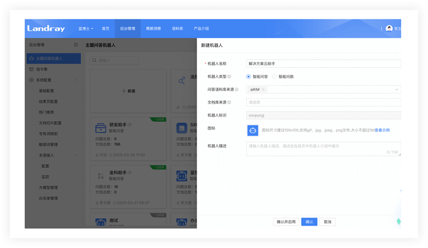The height and width of the screenshot is (248, 428).
Task: Open the 问答语料库来源 dropdown arrow
Action: point(397,89)
